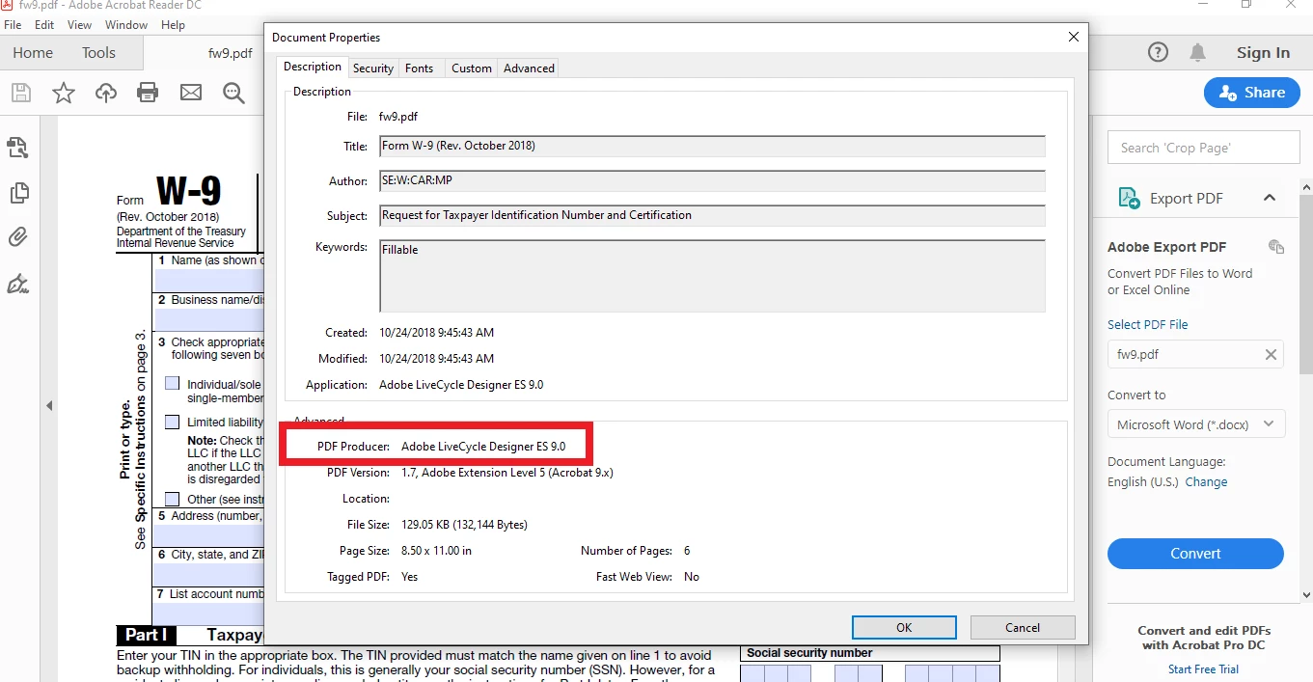Click the Search 'Crop Page' box
The width and height of the screenshot is (1313, 682).
(x=1203, y=148)
